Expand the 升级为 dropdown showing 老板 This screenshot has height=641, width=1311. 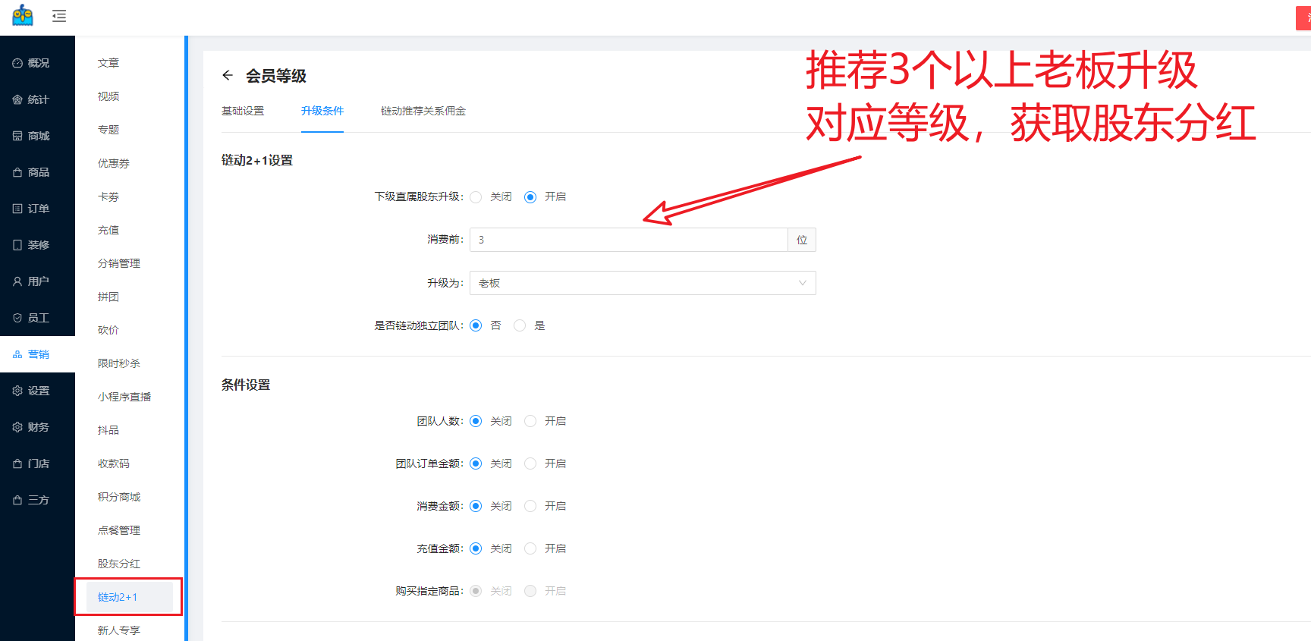642,283
